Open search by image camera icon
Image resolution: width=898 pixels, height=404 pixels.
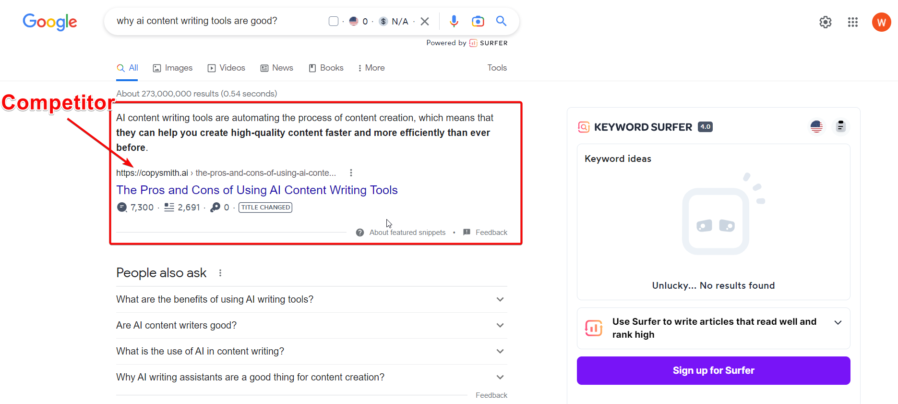pyautogui.click(x=478, y=21)
